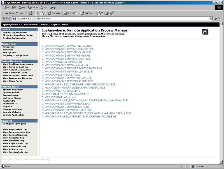Click the Mail toolbar icon

tap(99, 13)
